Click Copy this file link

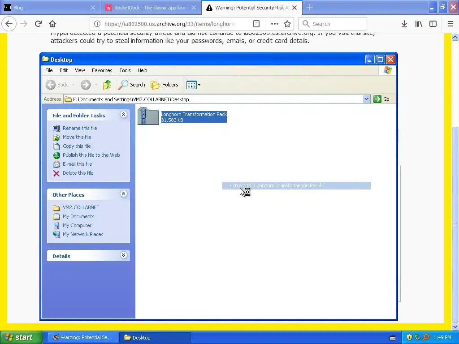click(77, 146)
